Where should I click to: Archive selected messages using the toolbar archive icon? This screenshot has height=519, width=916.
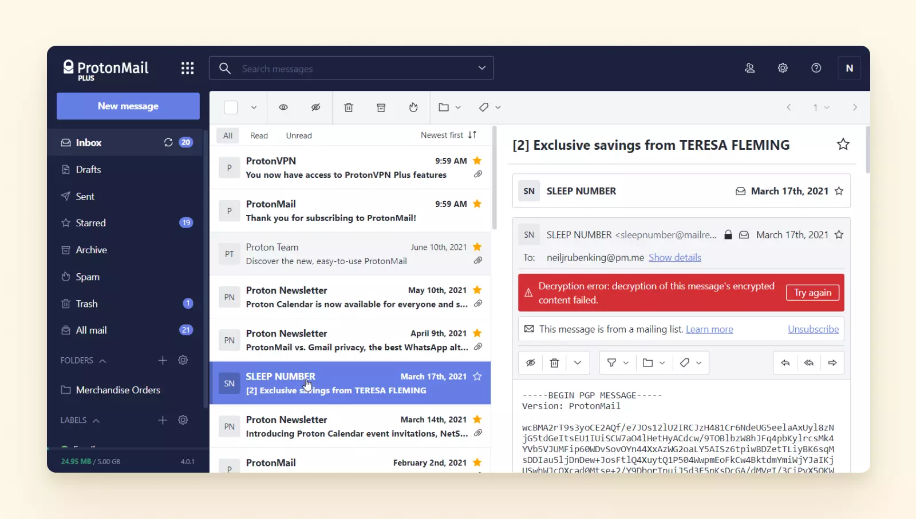tap(381, 107)
